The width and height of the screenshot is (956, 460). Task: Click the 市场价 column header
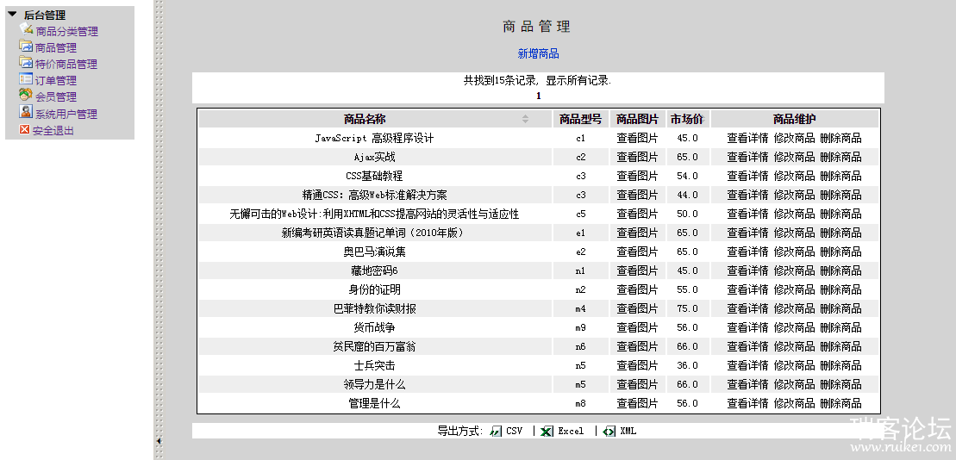point(687,120)
